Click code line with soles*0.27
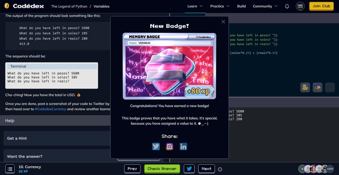The height and width of the screenshot is (175, 339). (254, 53)
